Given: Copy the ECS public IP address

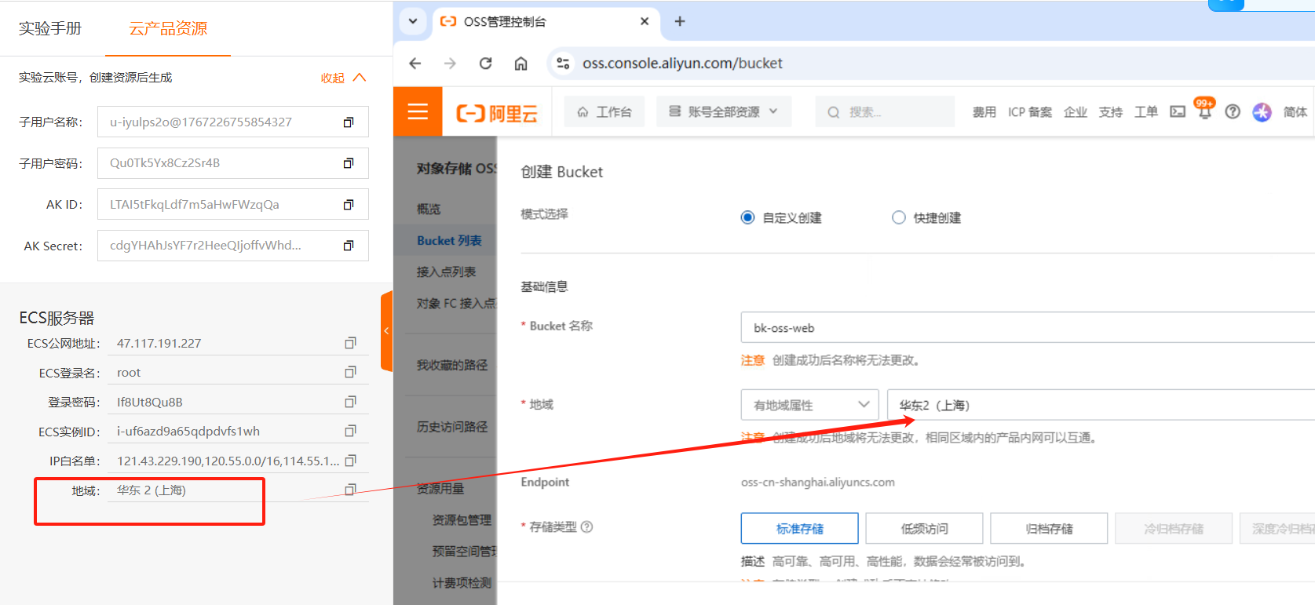Looking at the screenshot, I should click(350, 343).
